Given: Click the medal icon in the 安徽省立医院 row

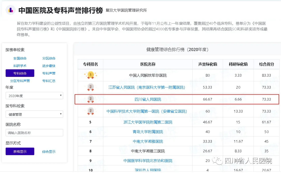Looking at the screenshot, I should (91, 111).
